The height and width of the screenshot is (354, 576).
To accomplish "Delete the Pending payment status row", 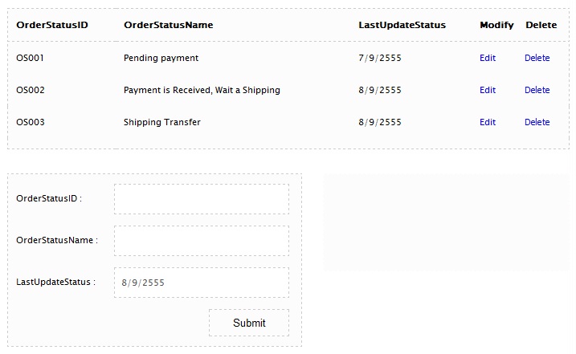I will 537,58.
